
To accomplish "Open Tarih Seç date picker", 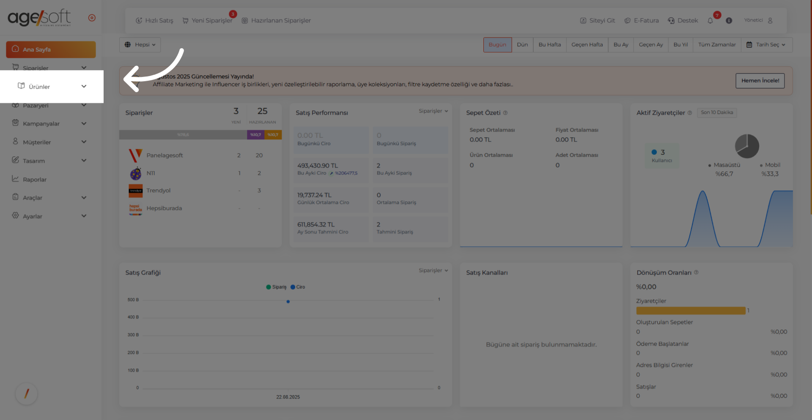I will [766, 45].
